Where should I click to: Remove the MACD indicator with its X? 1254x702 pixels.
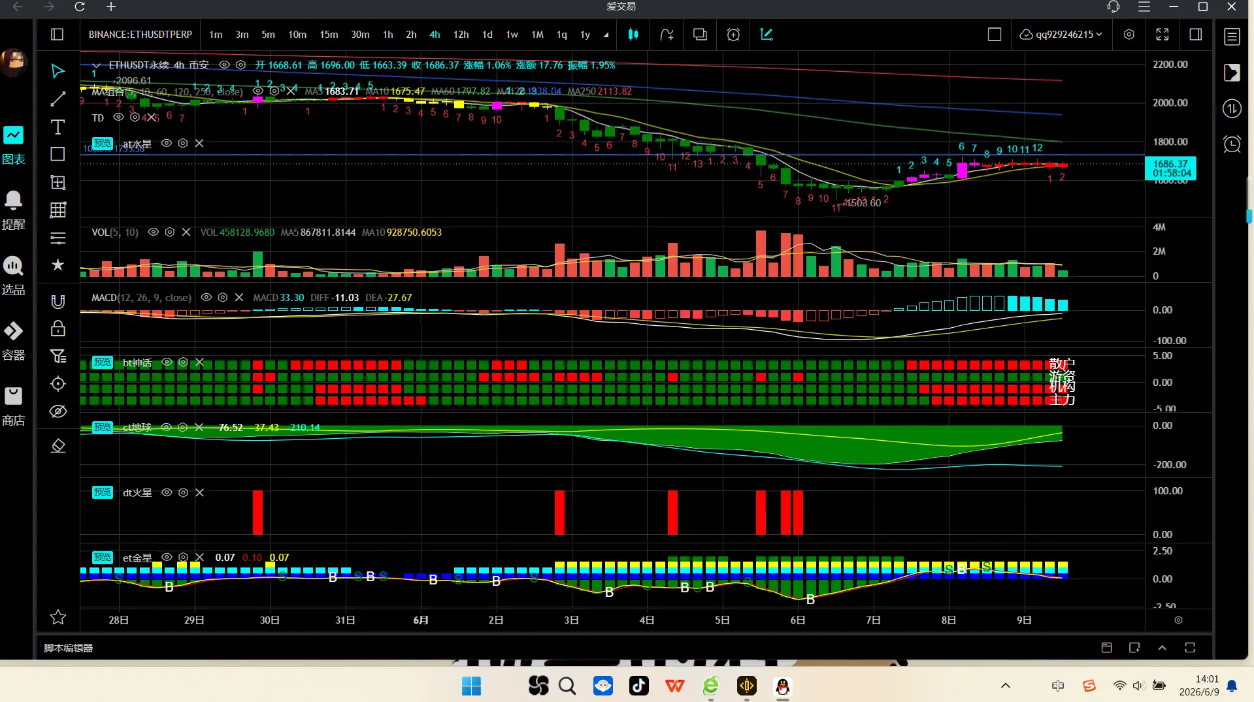pos(239,297)
